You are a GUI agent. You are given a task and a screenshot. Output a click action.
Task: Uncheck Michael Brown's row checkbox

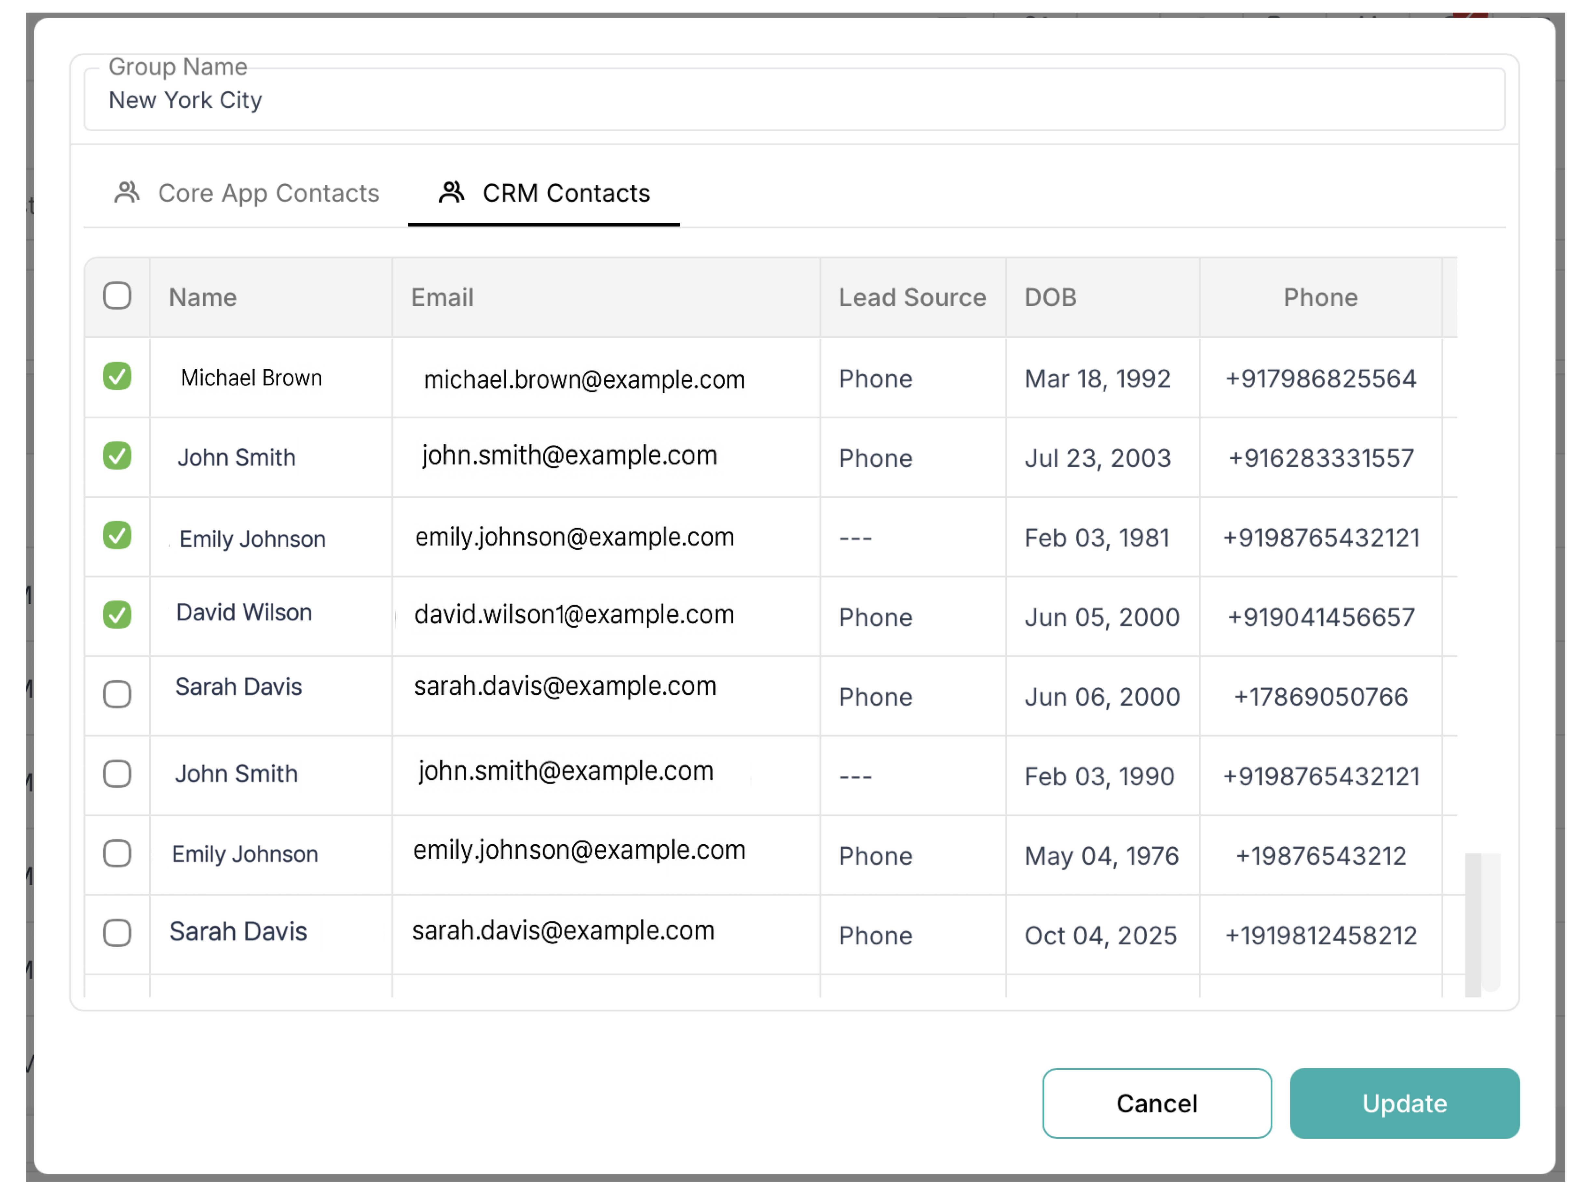point(117,377)
